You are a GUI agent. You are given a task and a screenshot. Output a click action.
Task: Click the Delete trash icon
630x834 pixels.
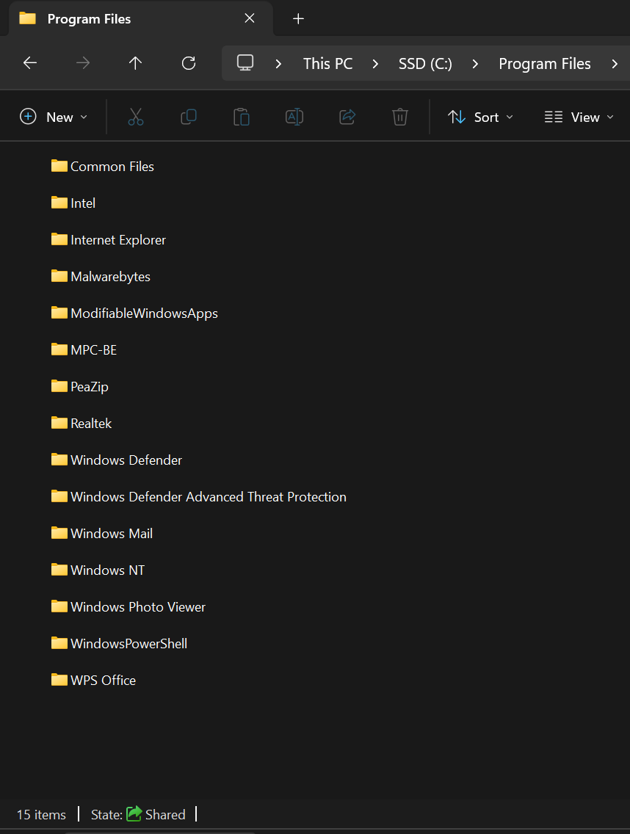click(x=400, y=117)
